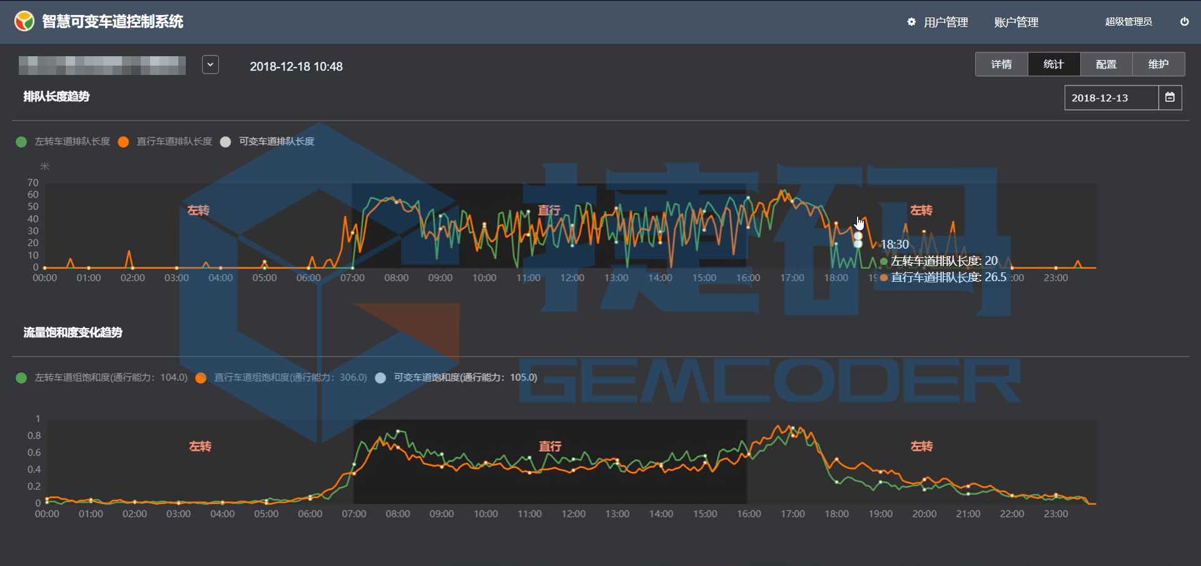Toggle 直行车道排队长度 orange legend series
The image size is (1201, 566).
[166, 142]
